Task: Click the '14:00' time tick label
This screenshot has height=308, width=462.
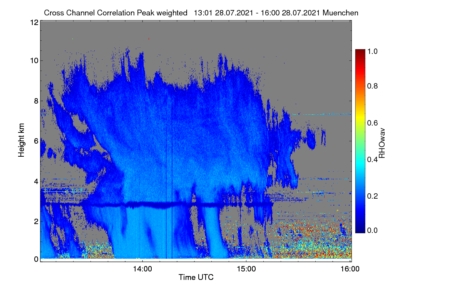Action: [142, 269]
